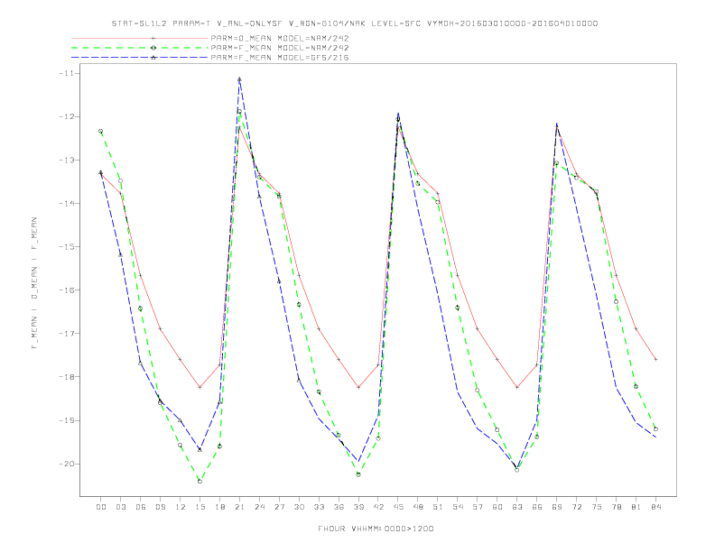
Task: Click the x-axis label FHOUR VHHMM:0000>1200
Action: (x=376, y=529)
